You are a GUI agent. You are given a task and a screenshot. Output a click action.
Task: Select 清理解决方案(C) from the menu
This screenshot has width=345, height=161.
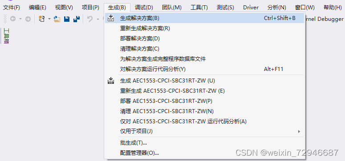pyautogui.click(x=205, y=49)
